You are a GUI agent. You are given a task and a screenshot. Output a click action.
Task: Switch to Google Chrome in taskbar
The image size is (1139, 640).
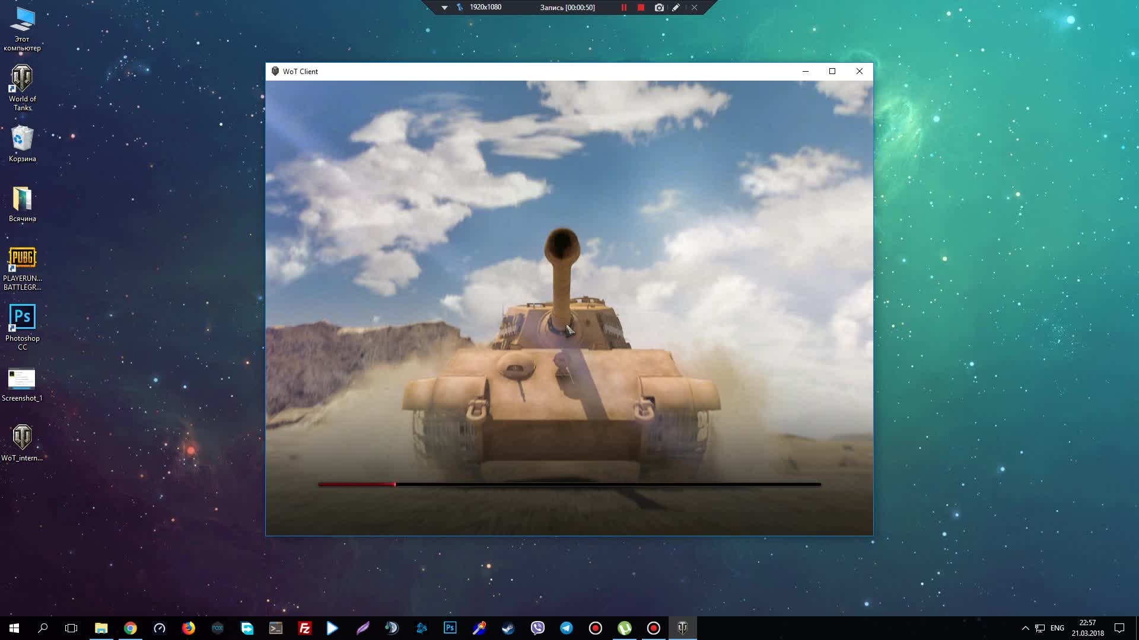(131, 628)
